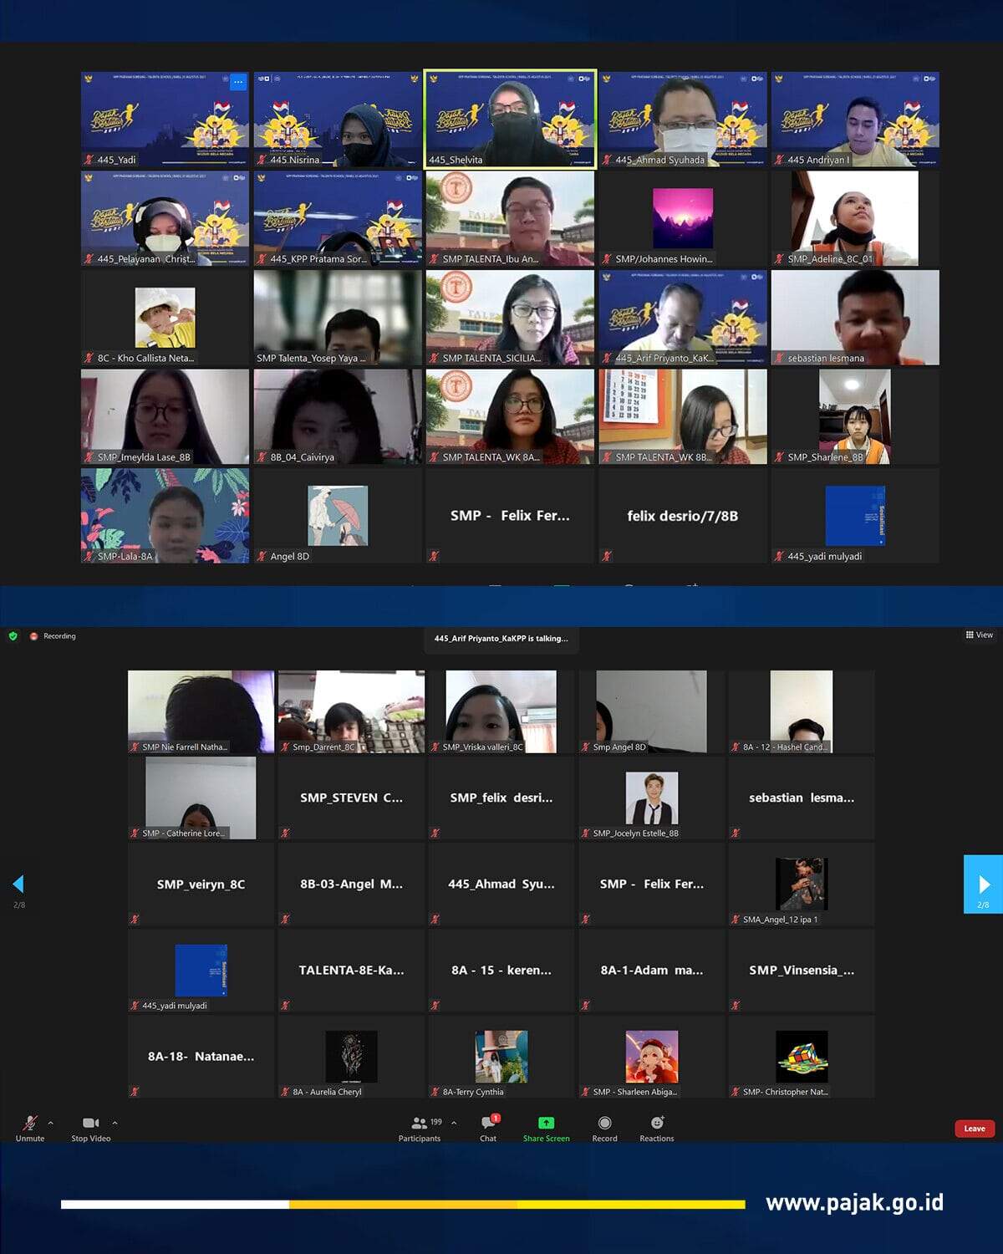Expand video options arrow beside Stop Video

pos(115,1123)
